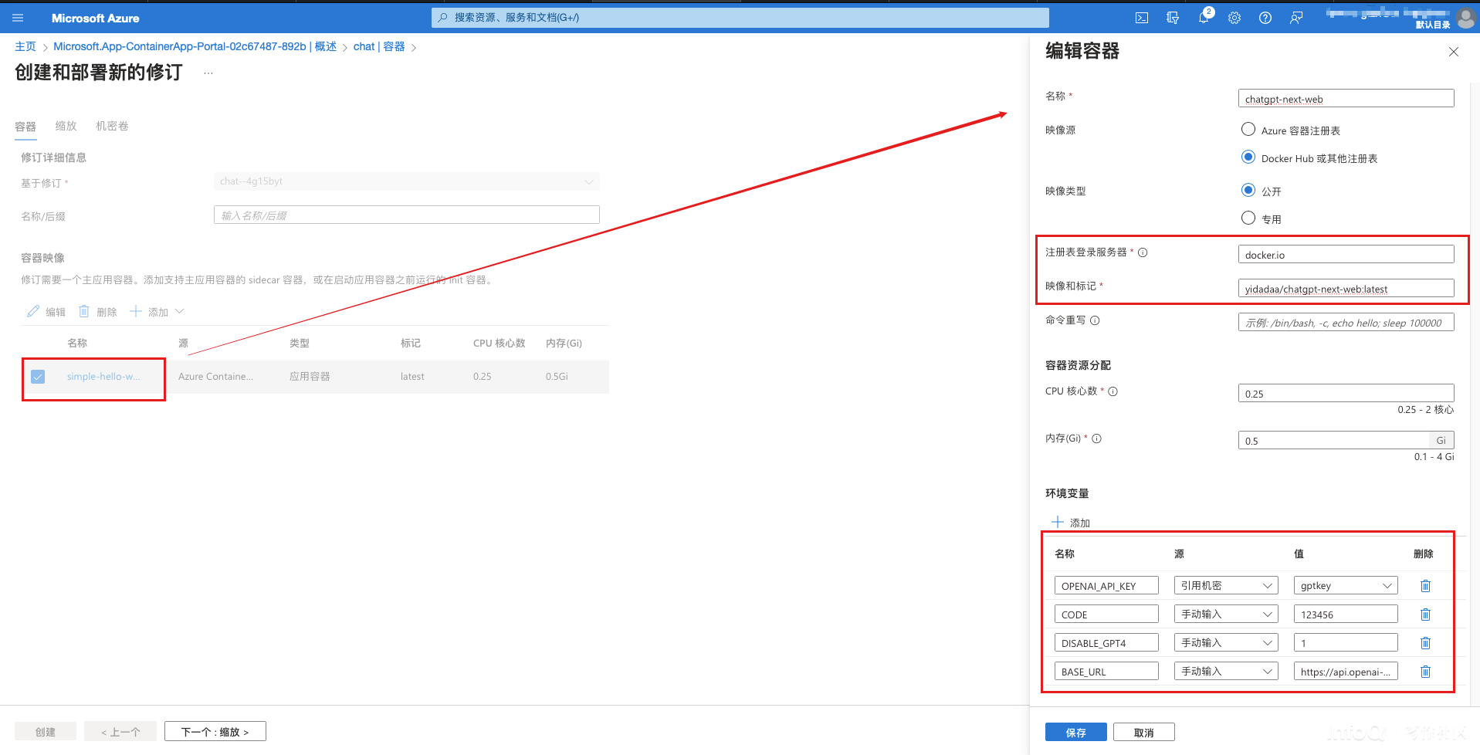Click 名称 column header in container table

point(77,343)
